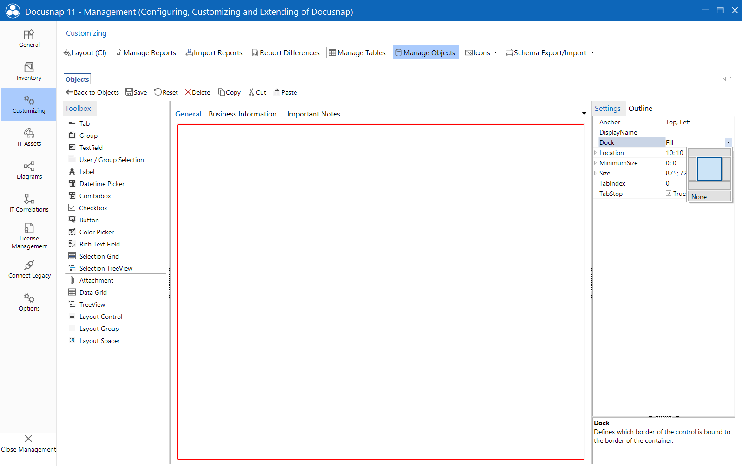This screenshot has height=466, width=742.
Task: Open Import Reports
Action: (214, 53)
